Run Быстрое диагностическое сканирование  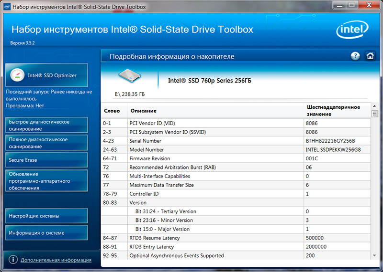tap(46, 126)
